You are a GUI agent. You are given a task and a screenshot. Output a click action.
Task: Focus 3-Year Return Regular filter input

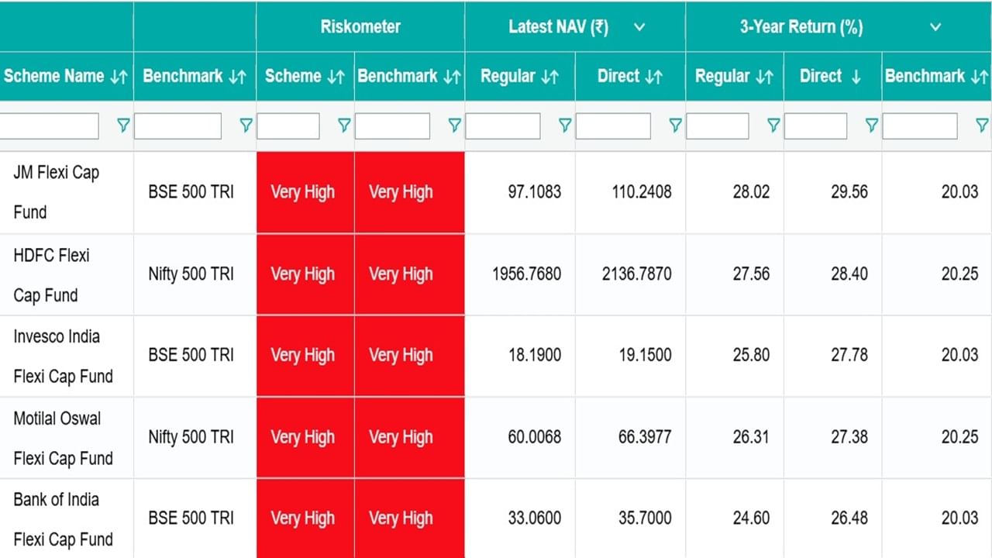click(x=718, y=126)
